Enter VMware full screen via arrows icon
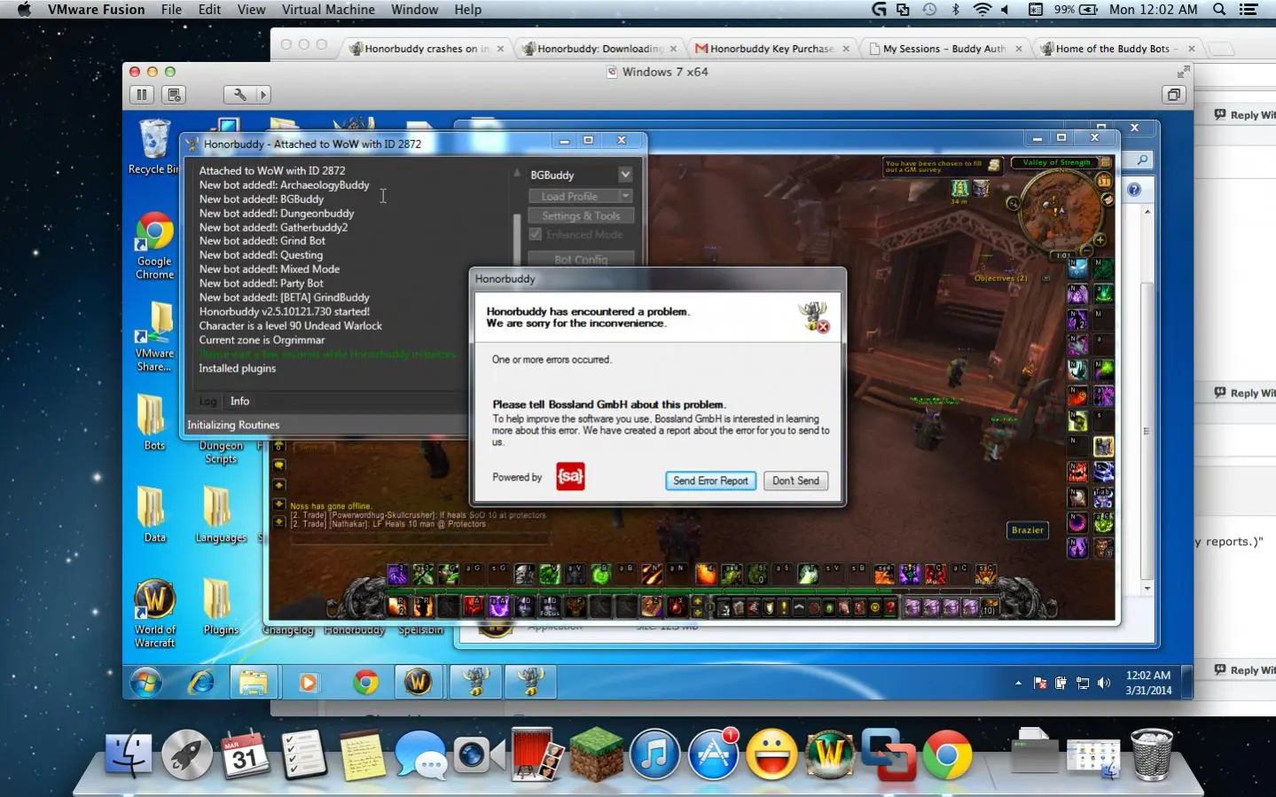Image resolution: width=1276 pixels, height=797 pixels. coord(1183,72)
